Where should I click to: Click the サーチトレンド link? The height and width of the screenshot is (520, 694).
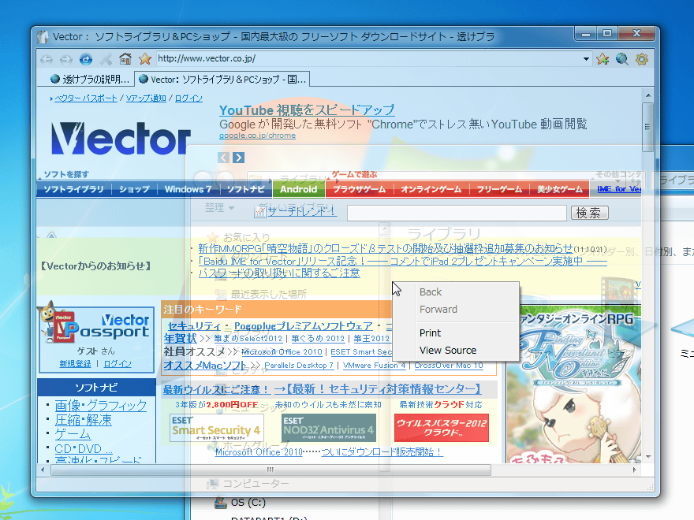click(x=302, y=211)
